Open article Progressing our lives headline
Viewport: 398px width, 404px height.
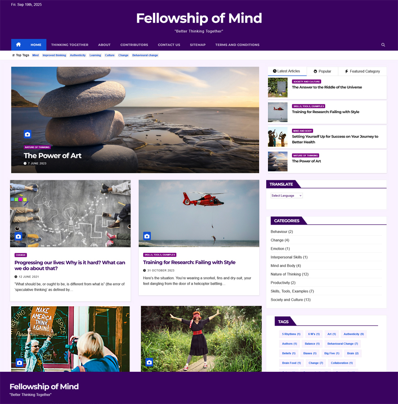click(70, 265)
